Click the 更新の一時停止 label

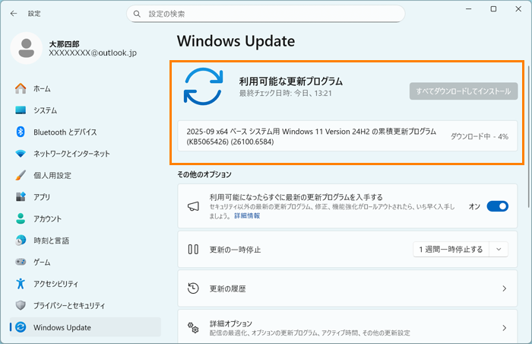[235, 250]
